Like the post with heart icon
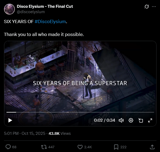Viewport: 160px width, 152px height. [x=80, y=147]
